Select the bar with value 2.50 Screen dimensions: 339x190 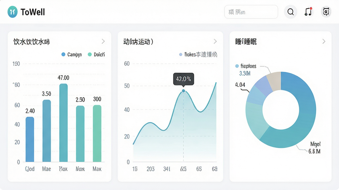pyautogui.click(x=80, y=134)
